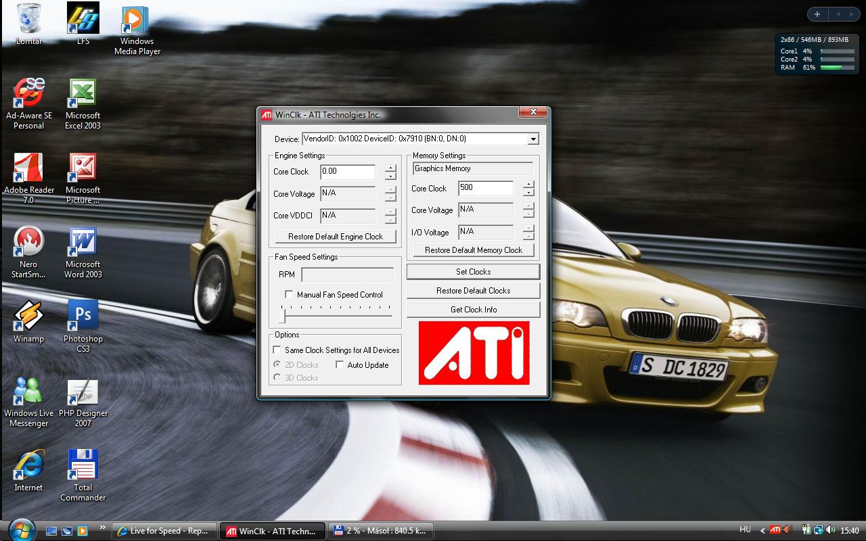Click the ATI icon in the WinClk title bar

coord(267,115)
